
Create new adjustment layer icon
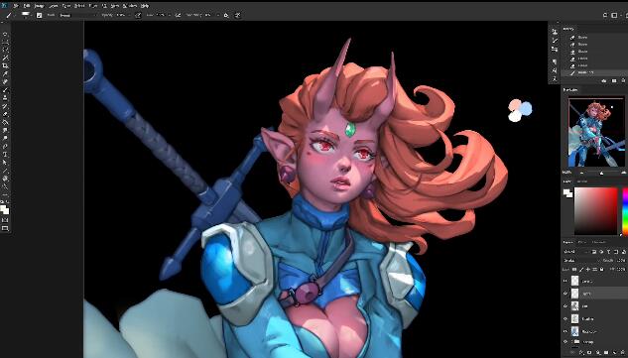click(x=597, y=352)
